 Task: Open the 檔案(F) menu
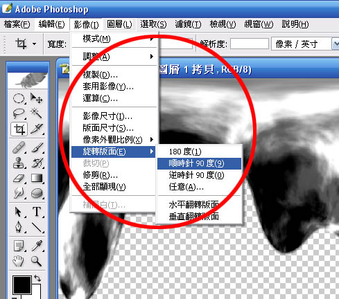point(17,24)
